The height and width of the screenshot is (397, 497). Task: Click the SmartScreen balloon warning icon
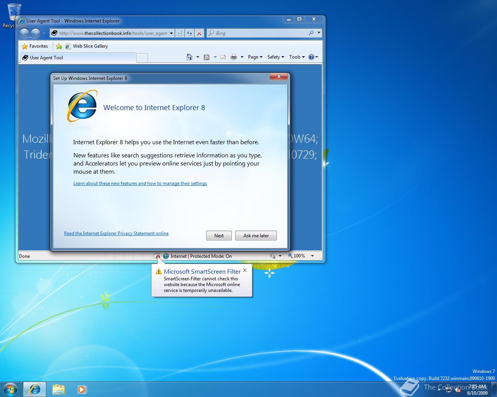[x=158, y=271]
